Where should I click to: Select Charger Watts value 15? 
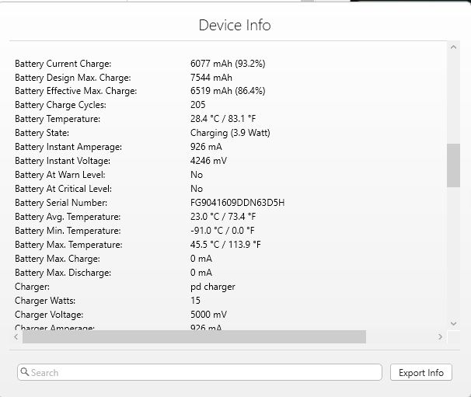[195, 301]
